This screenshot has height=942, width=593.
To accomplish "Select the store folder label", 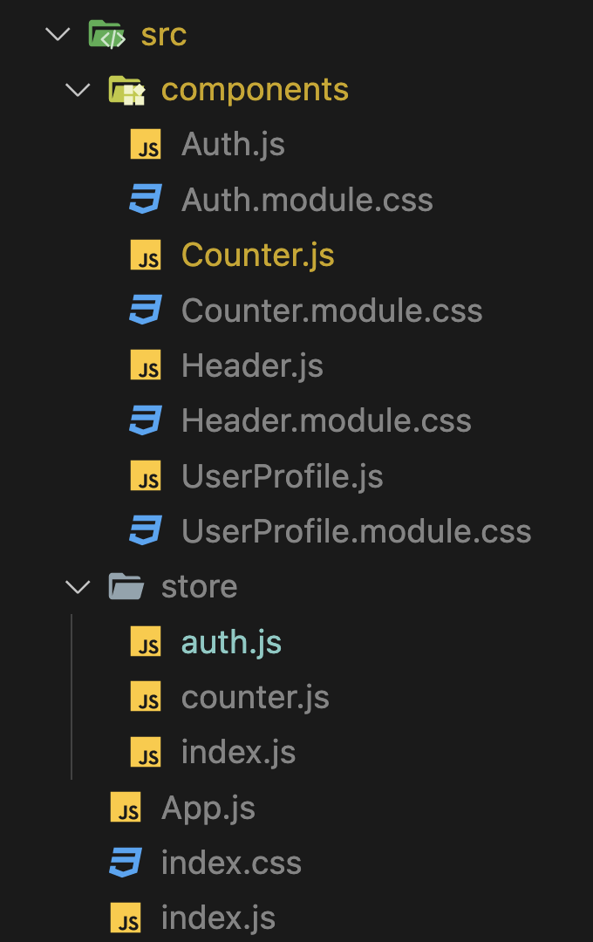I will coord(200,587).
